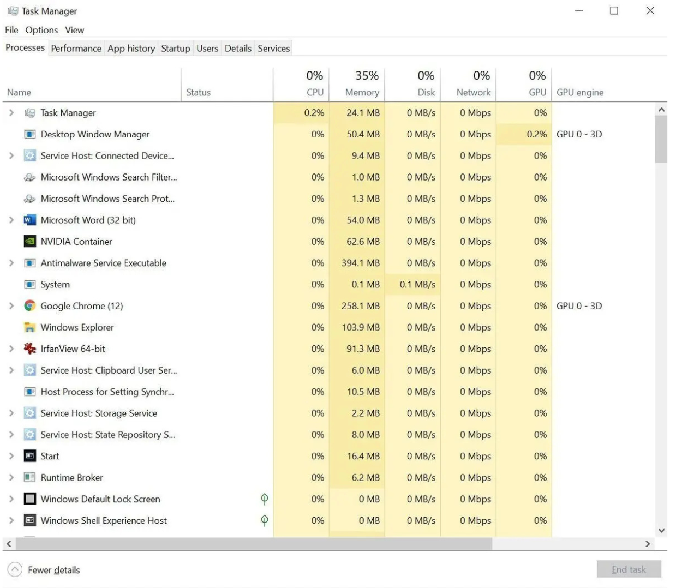Viewport: 682px width, 588px height.
Task: Expand Windows Default Lock Screen row
Action: point(11,499)
